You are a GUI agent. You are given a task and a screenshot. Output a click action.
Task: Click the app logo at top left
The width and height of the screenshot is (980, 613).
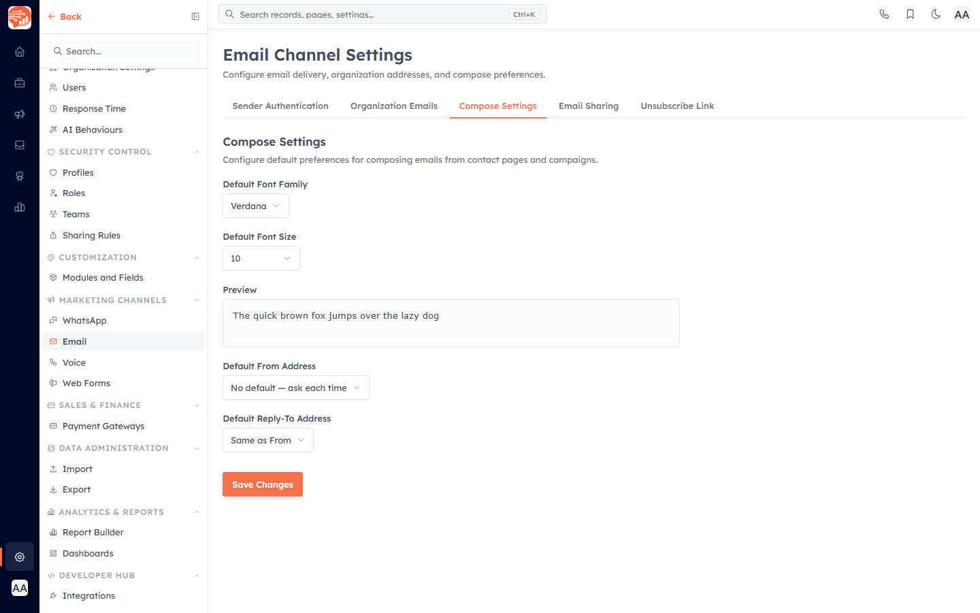(20, 18)
